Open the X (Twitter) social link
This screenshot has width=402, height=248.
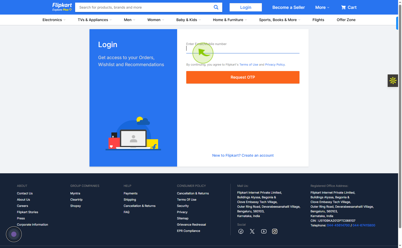coord(252,231)
